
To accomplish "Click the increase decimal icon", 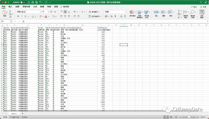I will tap(121, 16).
